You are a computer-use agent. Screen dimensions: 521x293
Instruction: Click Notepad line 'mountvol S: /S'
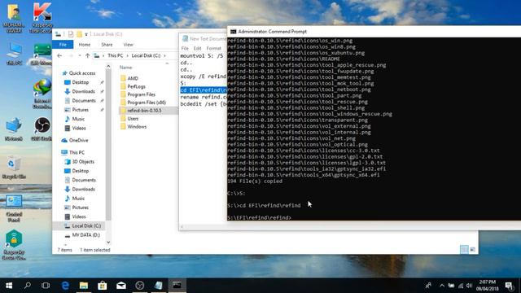(x=202, y=56)
